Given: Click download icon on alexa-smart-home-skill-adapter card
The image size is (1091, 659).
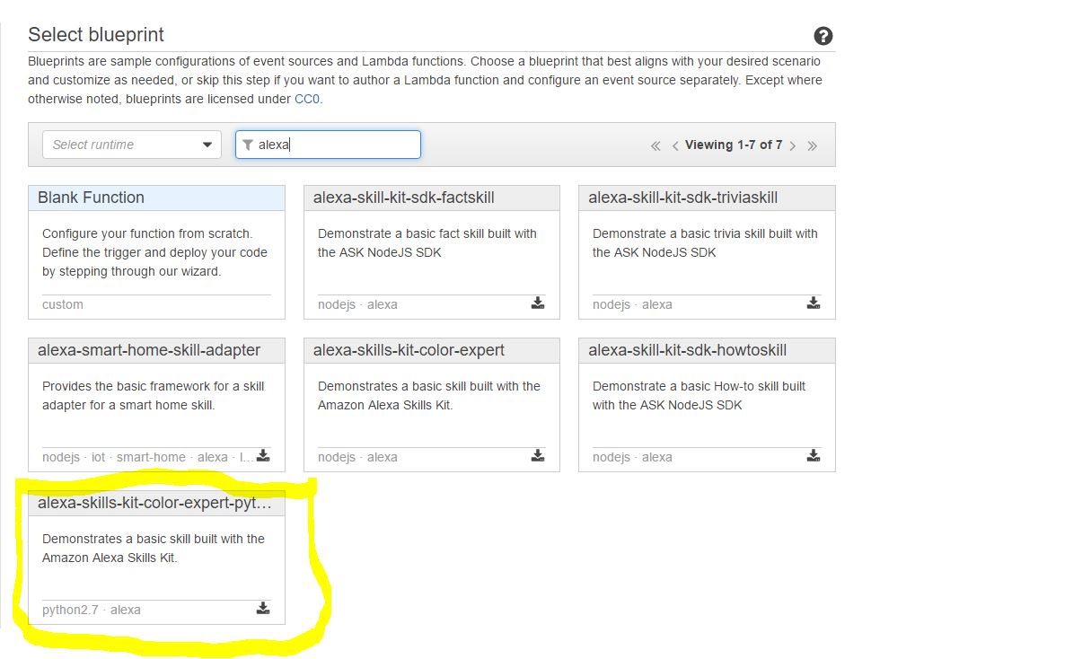Looking at the screenshot, I should click(x=262, y=456).
